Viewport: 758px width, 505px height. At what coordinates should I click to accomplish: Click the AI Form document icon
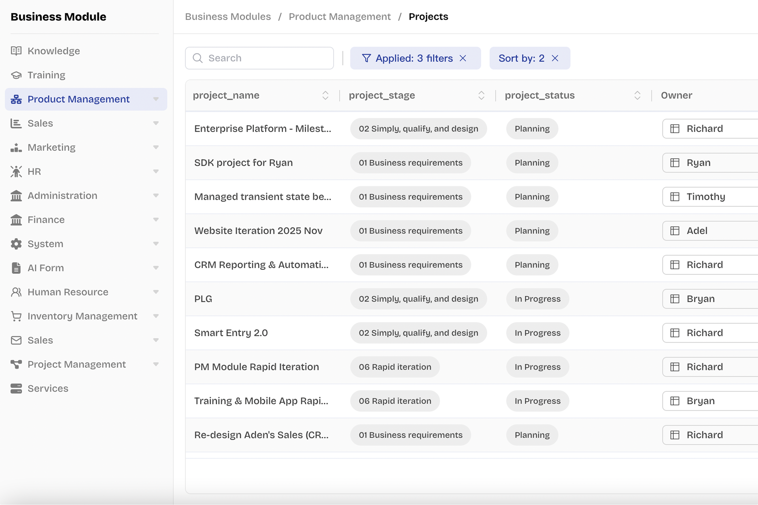point(16,268)
